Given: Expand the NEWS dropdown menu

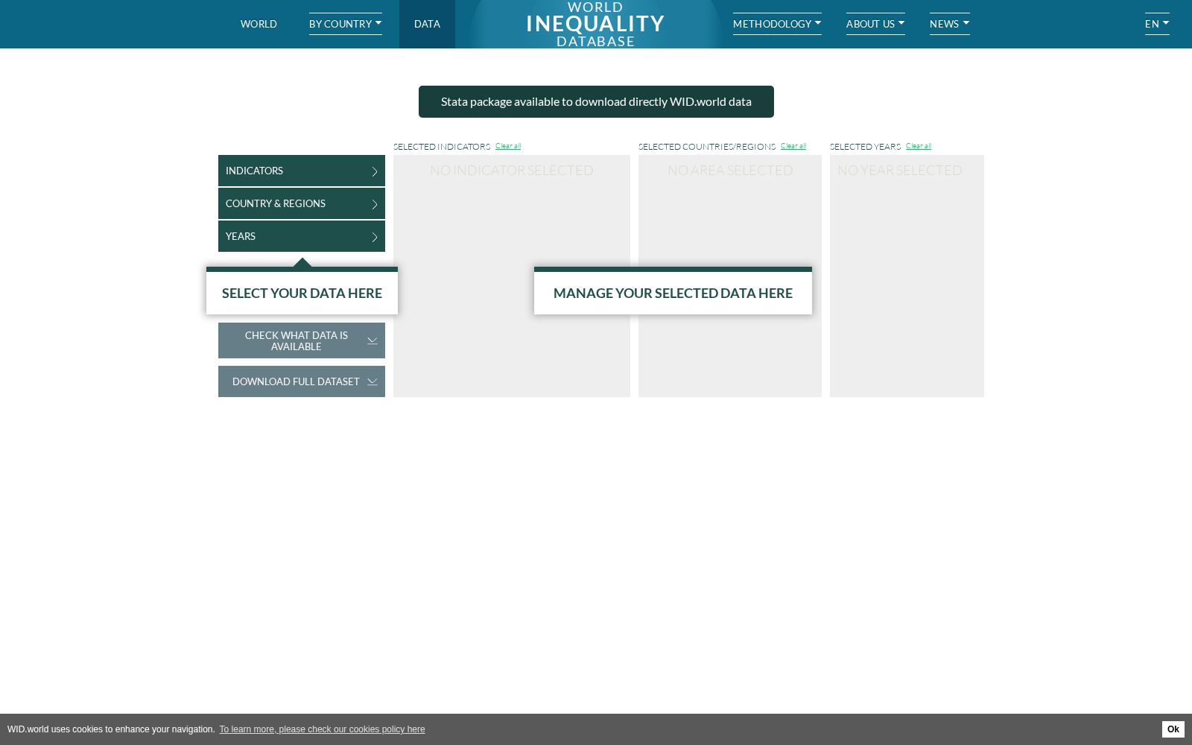Looking at the screenshot, I should (950, 24).
